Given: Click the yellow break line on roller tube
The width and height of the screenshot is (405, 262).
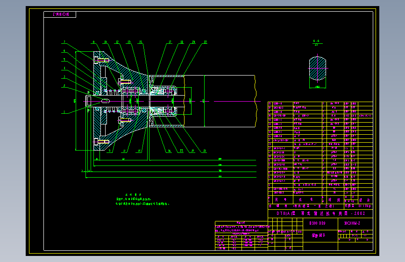Looking at the screenshot, I should coord(256,101).
